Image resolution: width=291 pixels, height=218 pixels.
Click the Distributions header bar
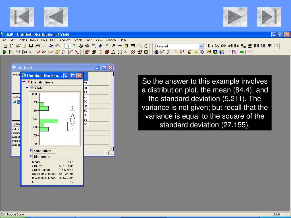coord(54,82)
